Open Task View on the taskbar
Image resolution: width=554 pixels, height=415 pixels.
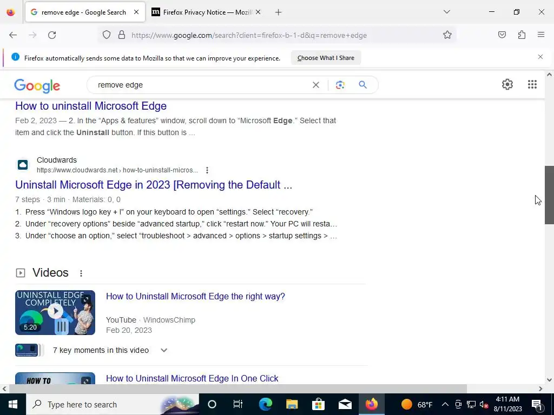point(238,404)
